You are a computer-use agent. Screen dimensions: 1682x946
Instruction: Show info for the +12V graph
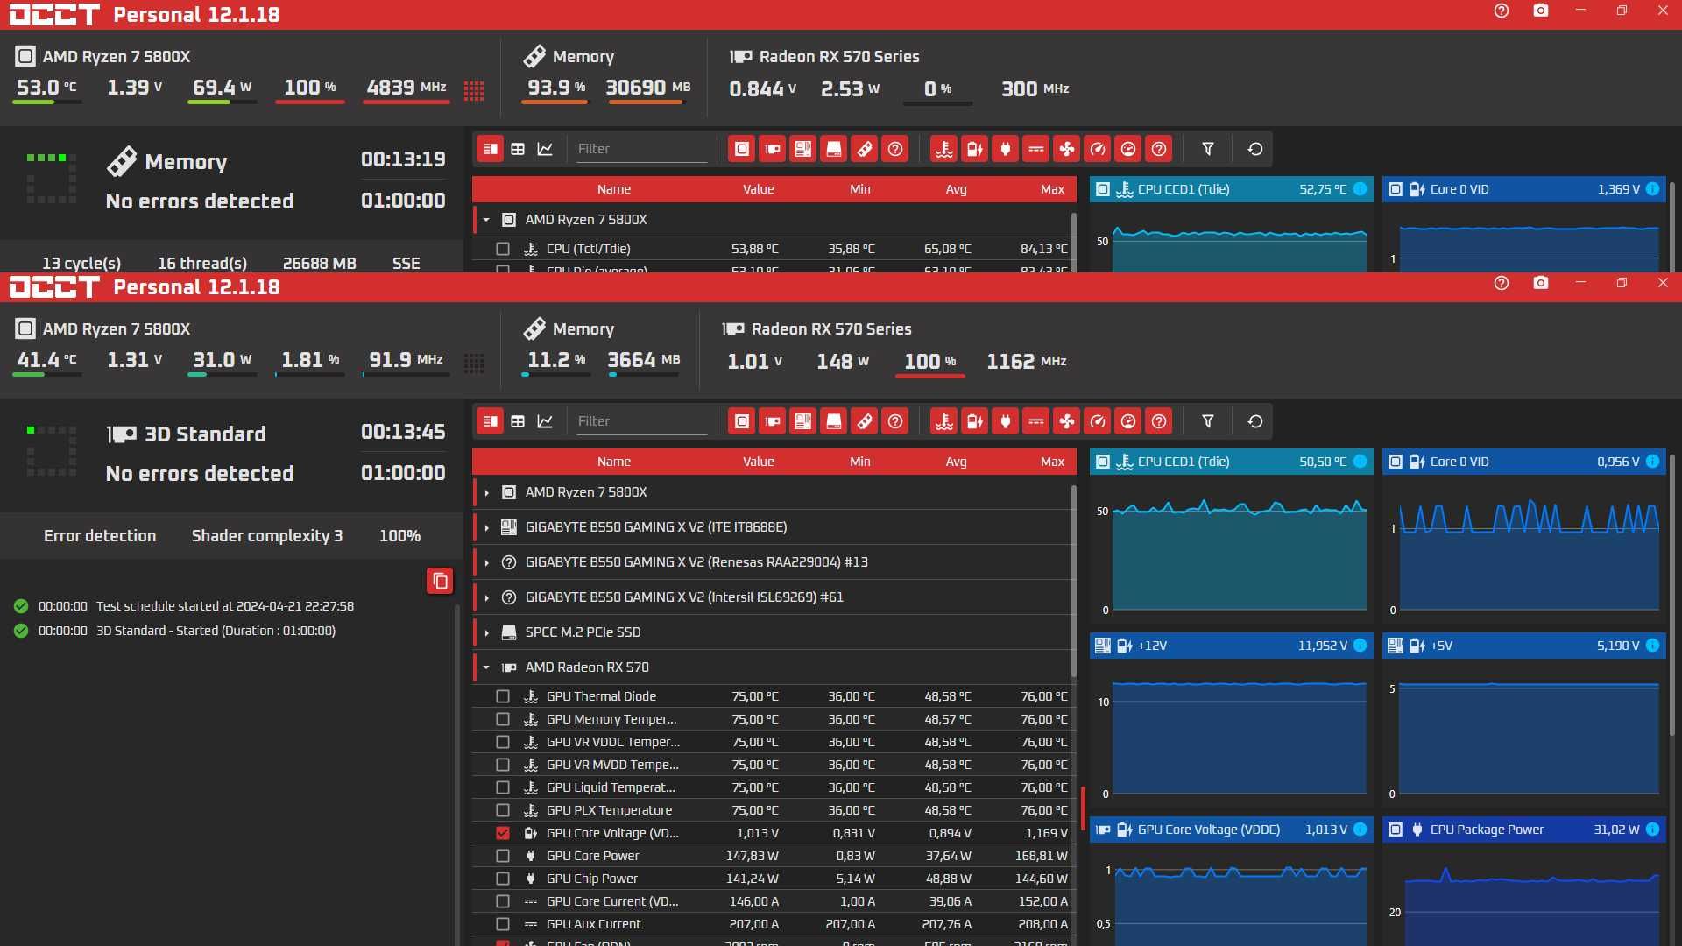click(1360, 646)
